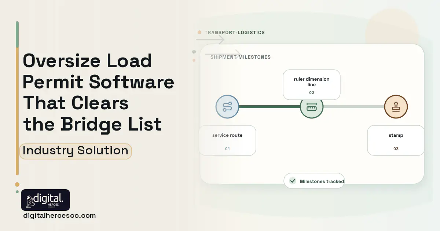440x231 pixels.
Task: Click the Industry Solution tag
Action: point(76,151)
